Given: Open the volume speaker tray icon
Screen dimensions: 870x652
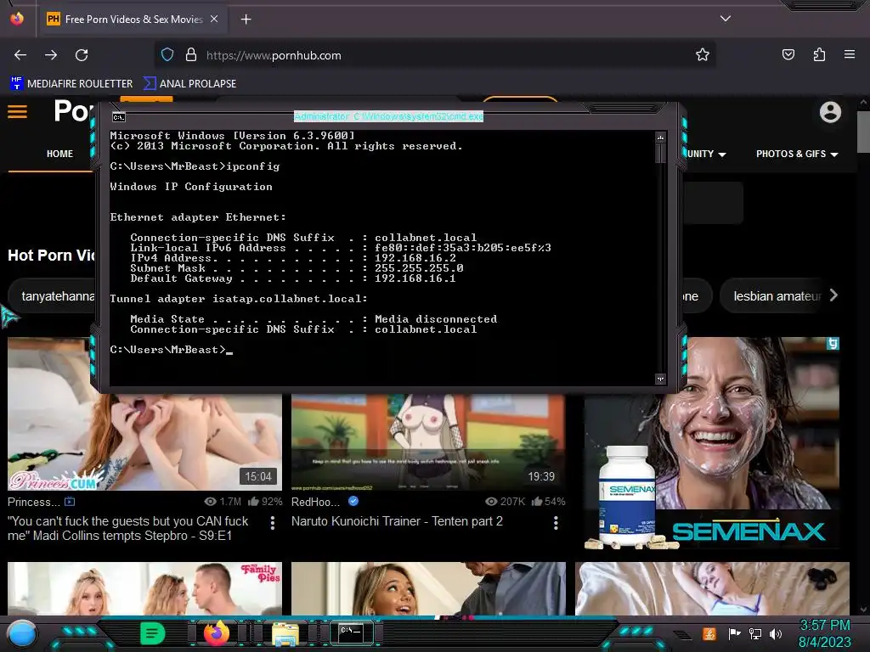Looking at the screenshot, I should [775, 633].
